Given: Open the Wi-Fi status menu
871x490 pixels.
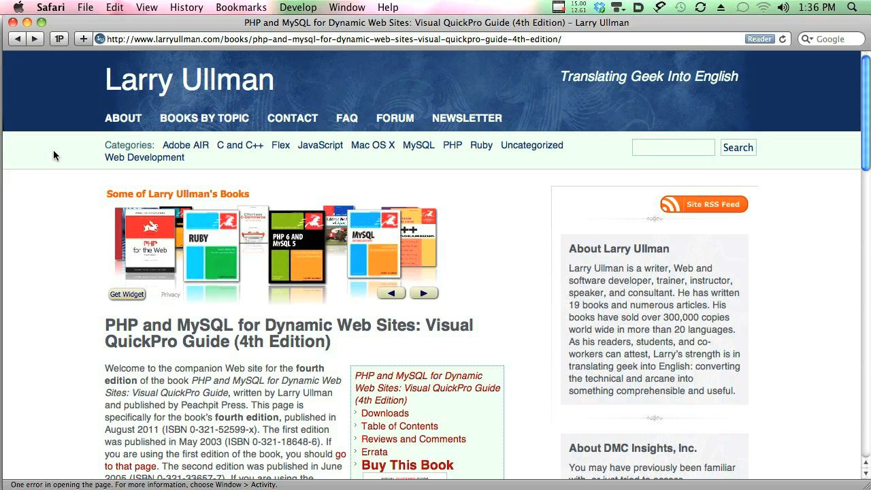Looking at the screenshot, I should pos(763,7).
